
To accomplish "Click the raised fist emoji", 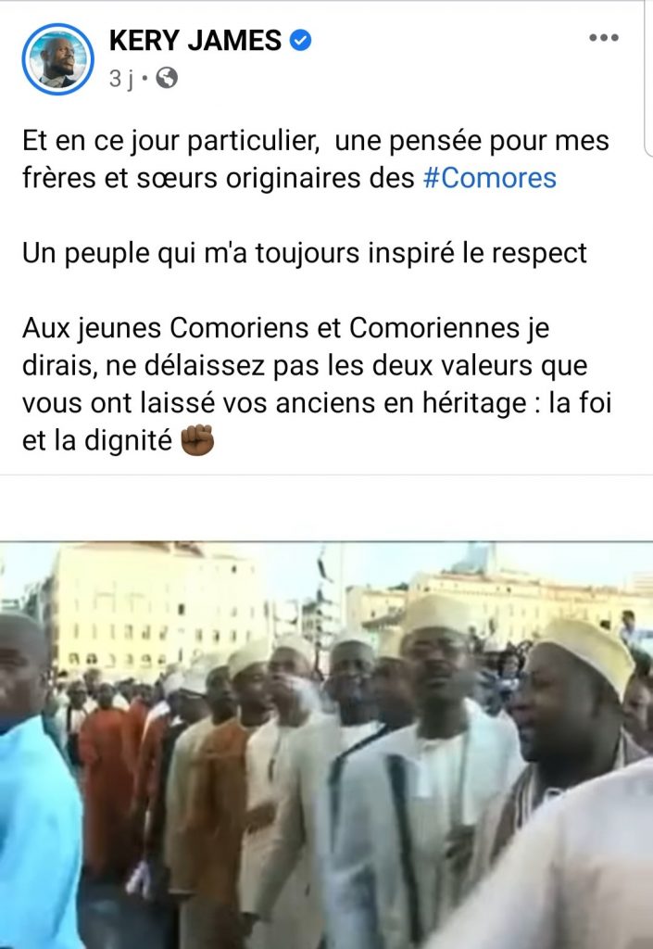I will coord(197,440).
